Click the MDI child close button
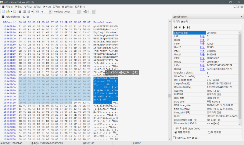This screenshot has height=145, width=244. pos(242,7)
